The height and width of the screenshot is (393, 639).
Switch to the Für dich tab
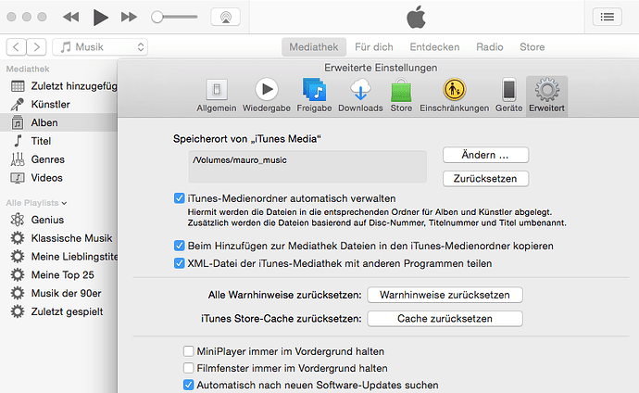pyautogui.click(x=374, y=47)
